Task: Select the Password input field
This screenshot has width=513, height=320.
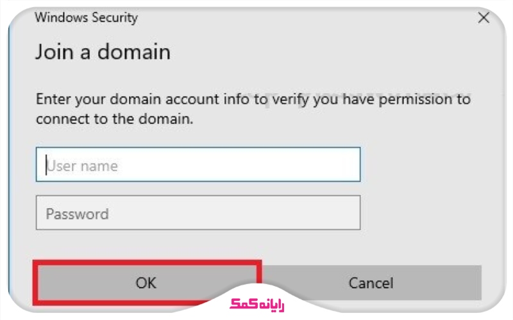Action: [x=198, y=213]
